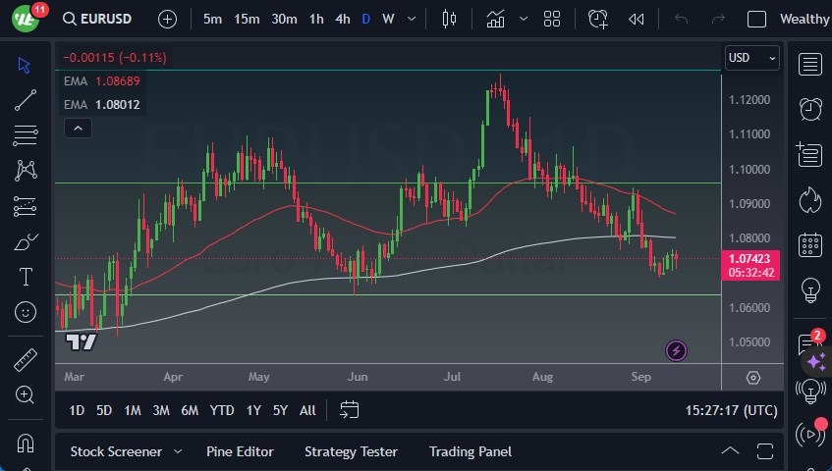Toggle the layout checkbox square in header
The height and width of the screenshot is (471, 832).
pyautogui.click(x=756, y=19)
